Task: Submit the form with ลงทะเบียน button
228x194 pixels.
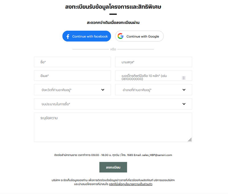Action: [x=113, y=167]
